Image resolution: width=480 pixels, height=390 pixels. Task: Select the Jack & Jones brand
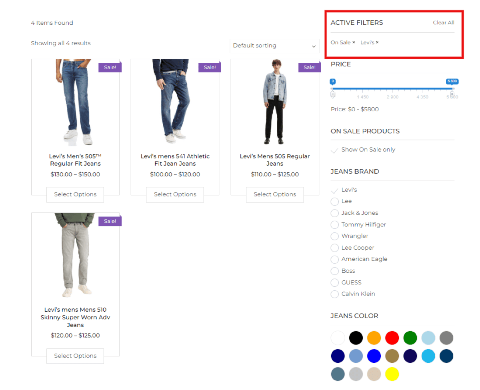335,213
